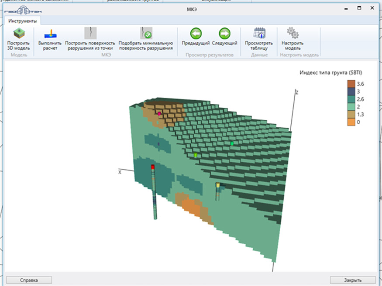
Task: Click the dark blue legend swatch for 3
Action: pyautogui.click(x=351, y=92)
